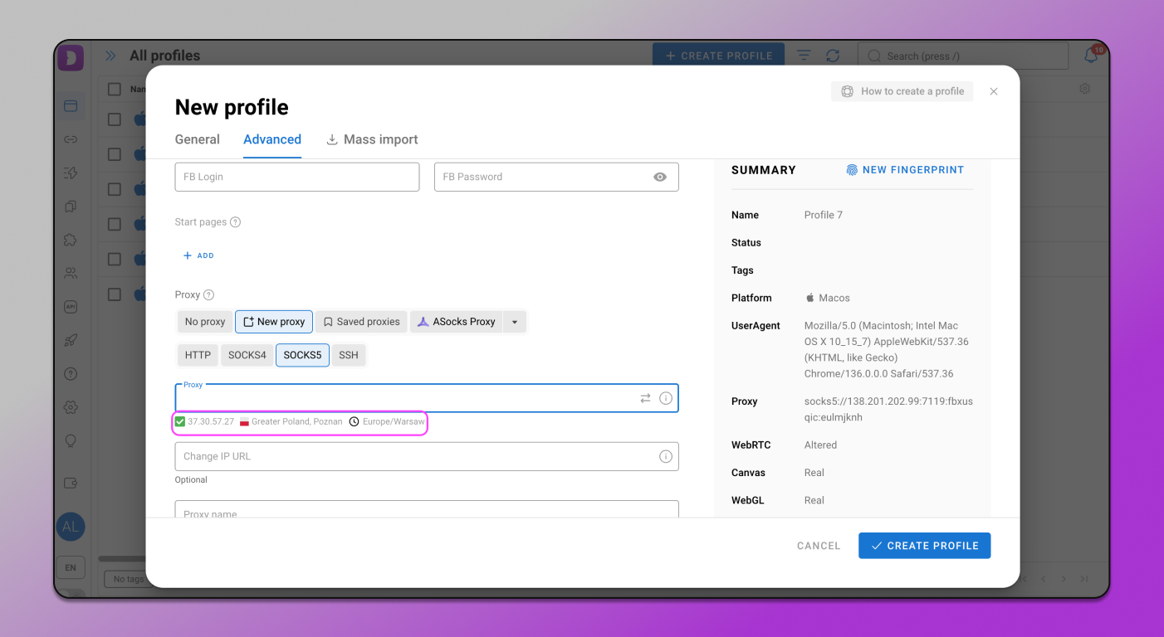
Task: Click the Proxy label help icon
Action: click(208, 295)
